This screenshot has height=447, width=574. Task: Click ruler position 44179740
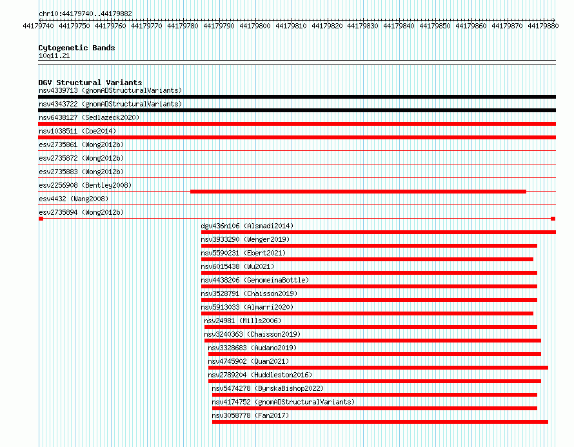point(38,26)
